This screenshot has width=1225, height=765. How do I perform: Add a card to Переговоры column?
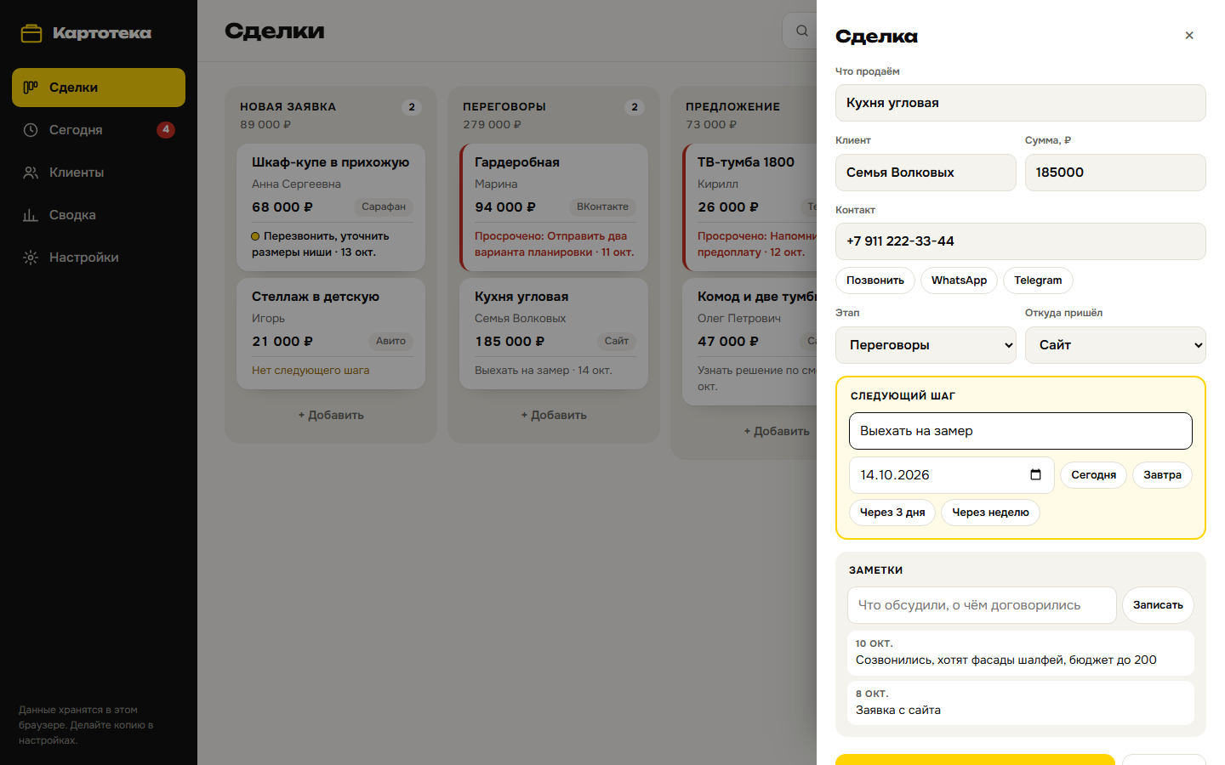(554, 416)
